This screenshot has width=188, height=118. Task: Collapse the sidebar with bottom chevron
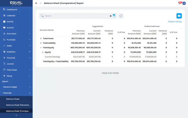click(x=16, y=115)
